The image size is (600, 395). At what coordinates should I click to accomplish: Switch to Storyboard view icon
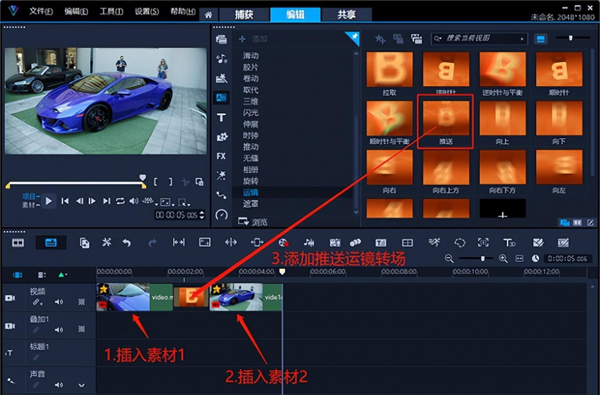(18, 243)
